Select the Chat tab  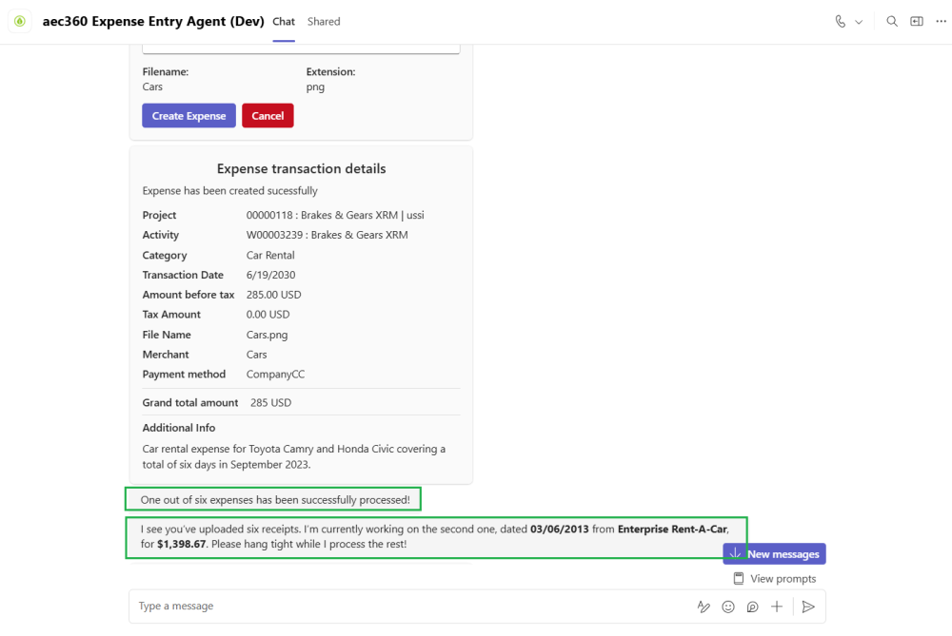[284, 21]
